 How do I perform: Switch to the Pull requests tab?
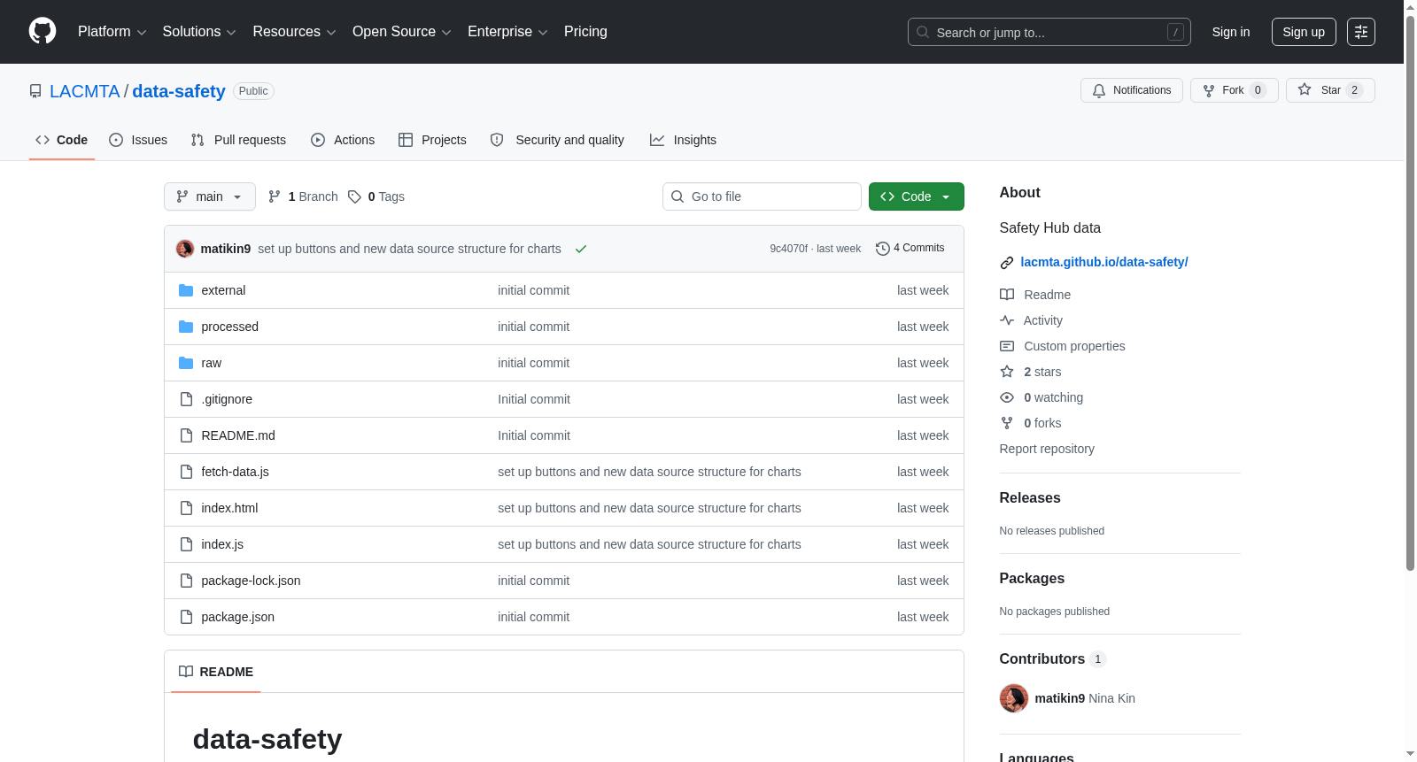pos(238,140)
